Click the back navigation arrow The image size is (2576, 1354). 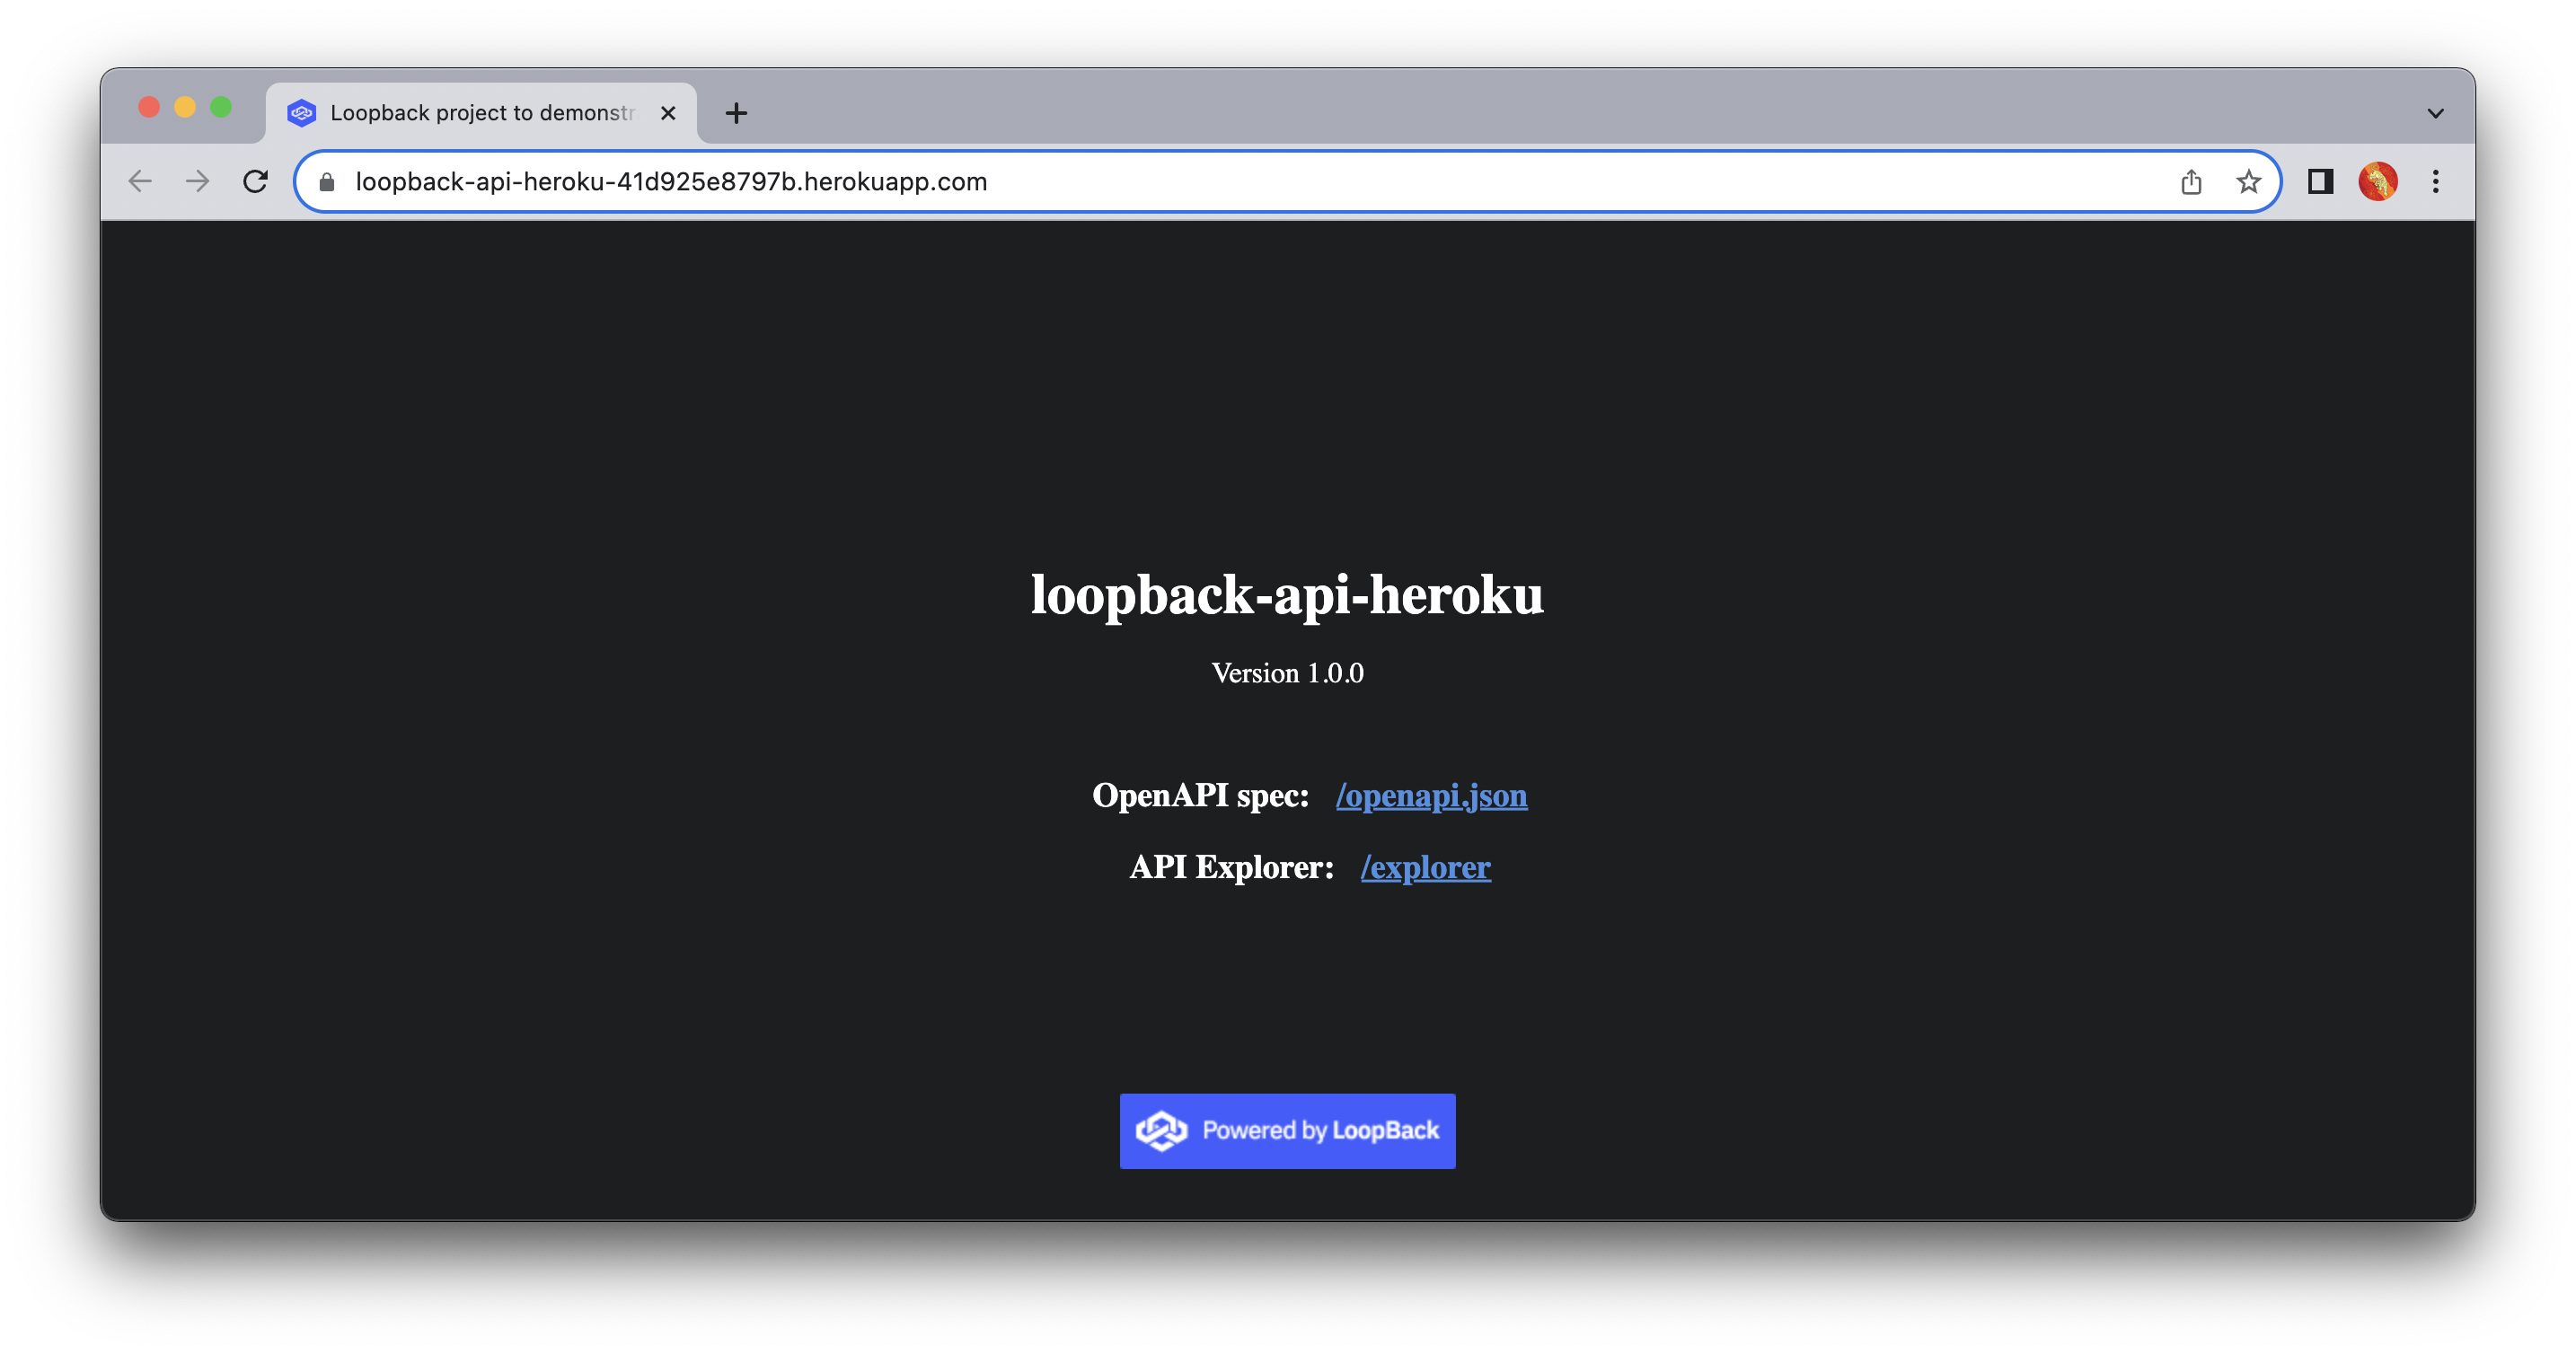(x=140, y=181)
